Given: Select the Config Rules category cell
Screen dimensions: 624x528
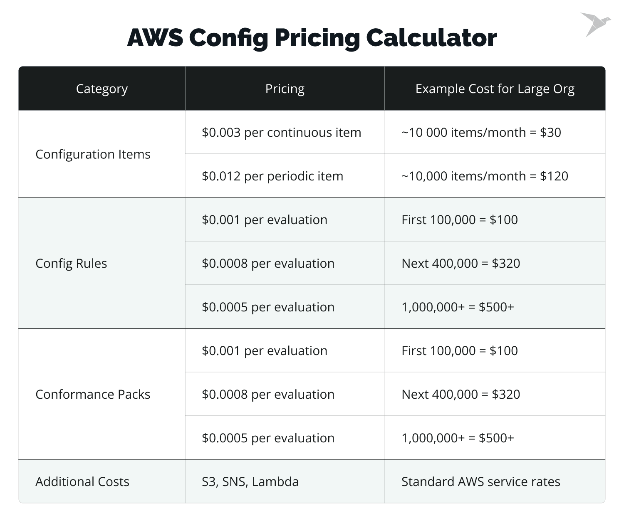Looking at the screenshot, I should [71, 263].
